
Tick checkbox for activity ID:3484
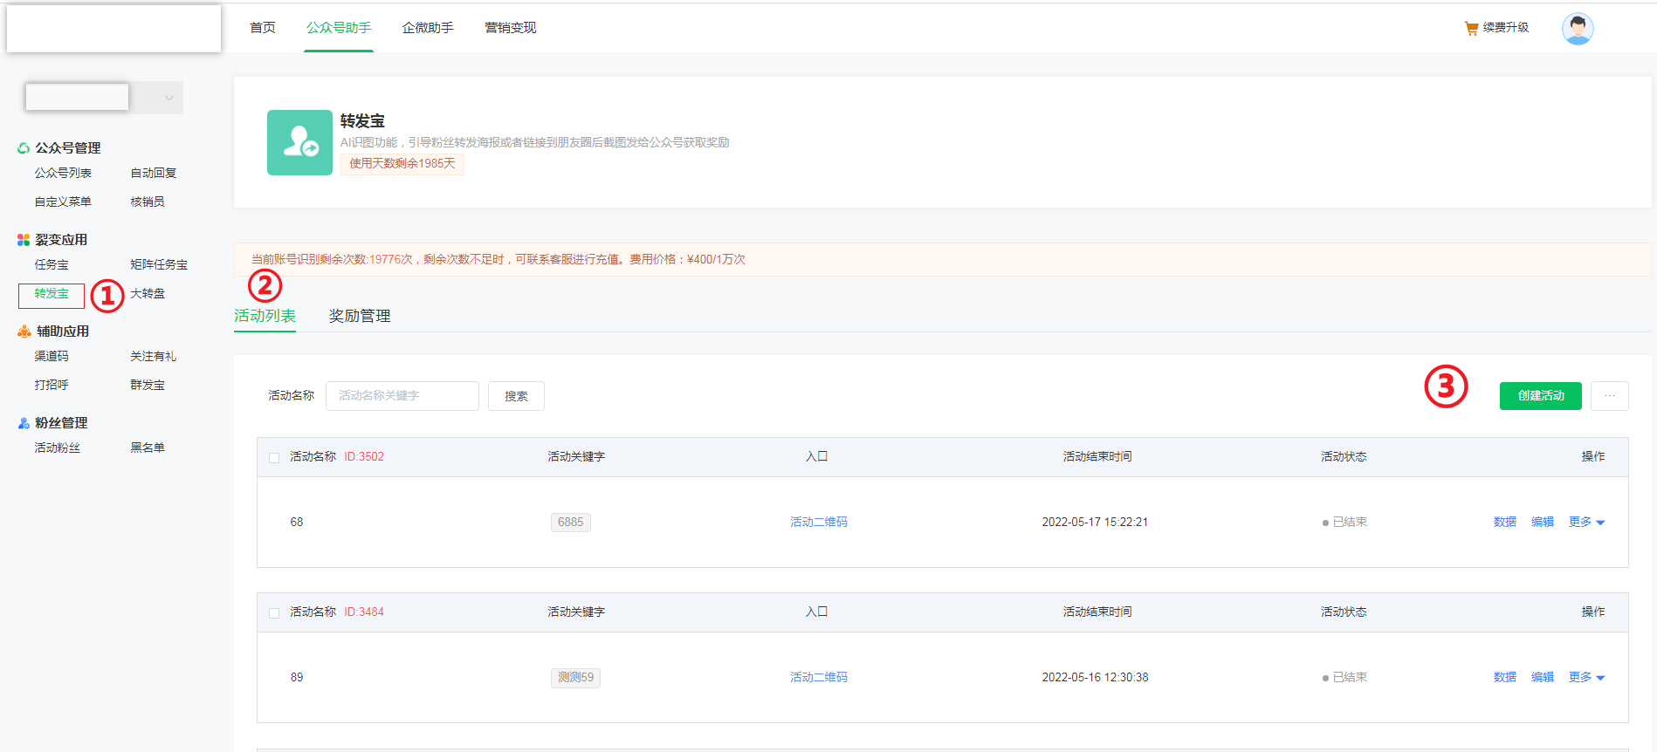(x=274, y=612)
